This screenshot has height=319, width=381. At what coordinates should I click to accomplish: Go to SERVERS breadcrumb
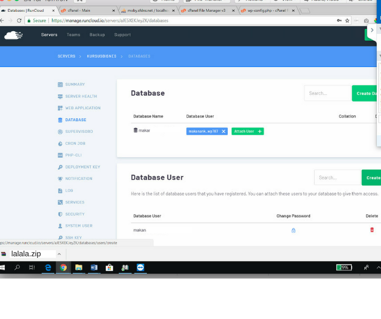tap(66, 56)
